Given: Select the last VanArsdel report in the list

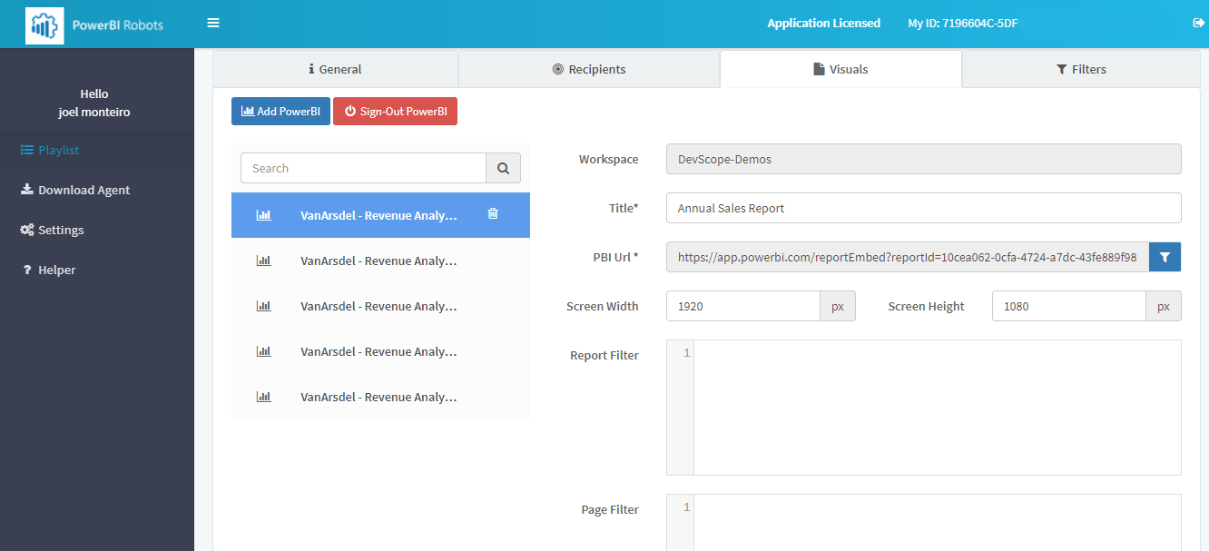Looking at the screenshot, I should click(x=379, y=397).
